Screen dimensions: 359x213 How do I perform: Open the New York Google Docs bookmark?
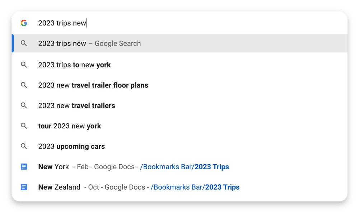pyautogui.click(x=54, y=167)
